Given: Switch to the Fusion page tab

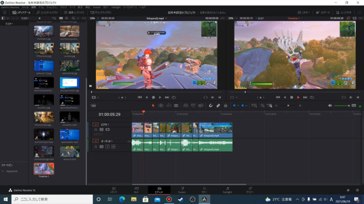Looking at the screenshot, I should [x=182, y=190].
